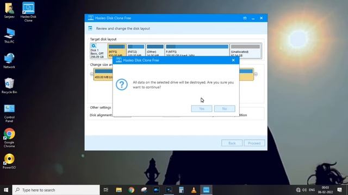348x195 pixels.
Task: Open the network tray icon
Action: [x=299, y=190]
